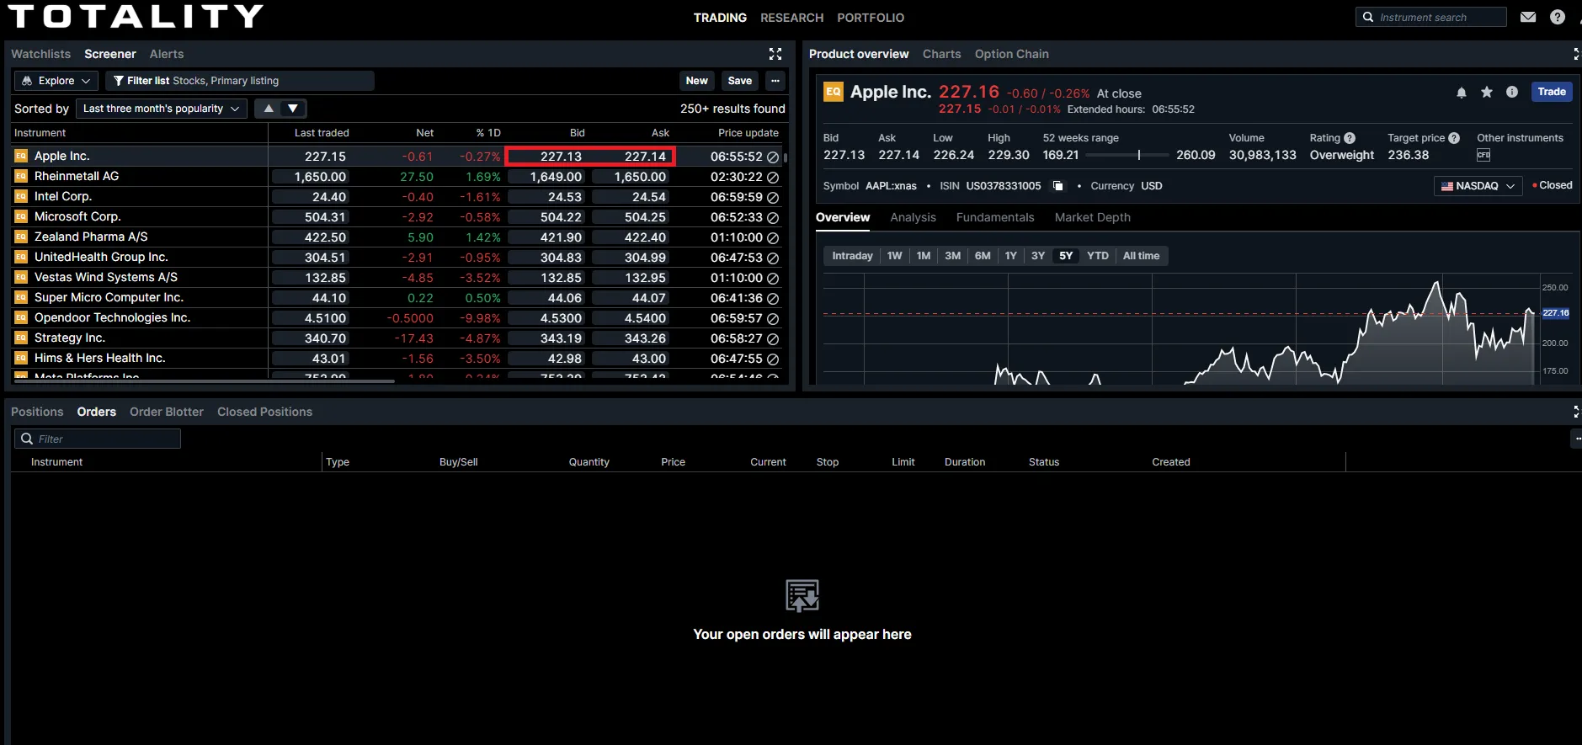Maximize the Screener panel with expand icon
The image size is (1582, 745).
pos(775,54)
